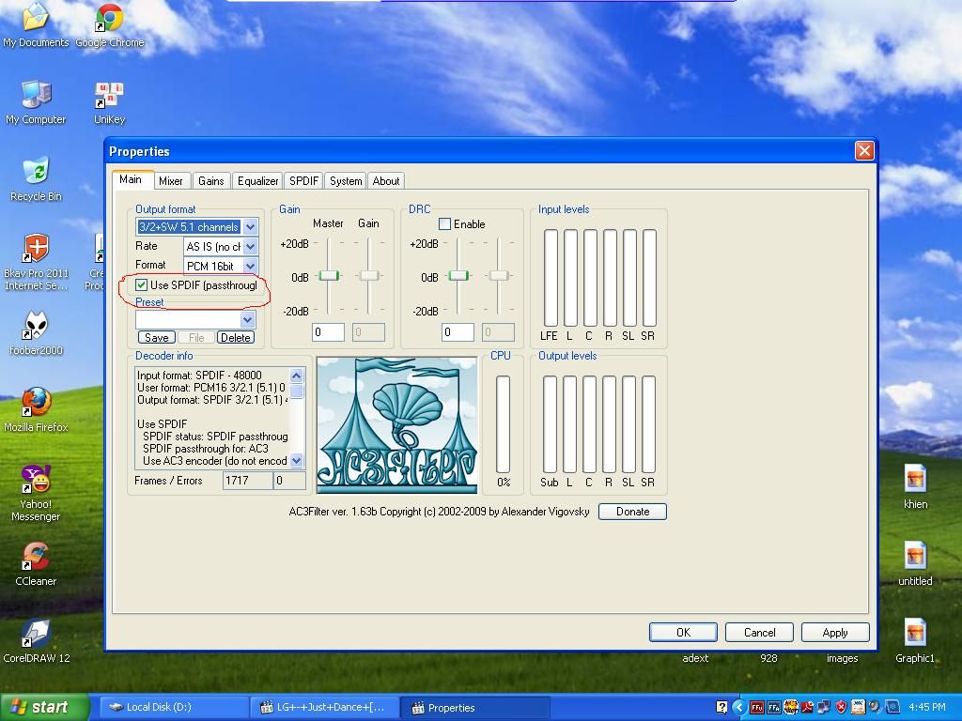The width and height of the screenshot is (962, 721).
Task: Click the Errors count field showing 0
Action: 289,481
